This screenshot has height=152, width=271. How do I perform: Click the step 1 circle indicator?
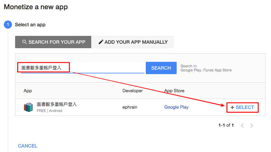(x=8, y=25)
